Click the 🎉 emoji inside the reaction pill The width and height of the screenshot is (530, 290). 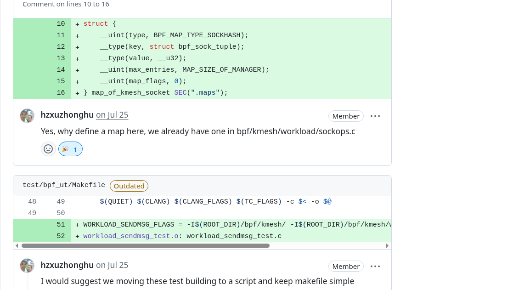click(x=66, y=149)
